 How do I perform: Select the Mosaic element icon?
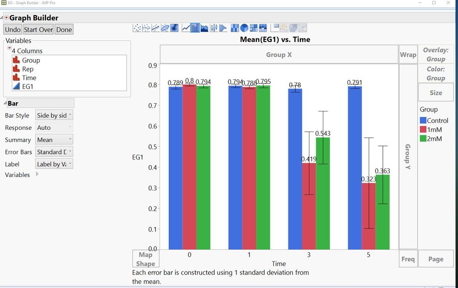click(x=263, y=28)
